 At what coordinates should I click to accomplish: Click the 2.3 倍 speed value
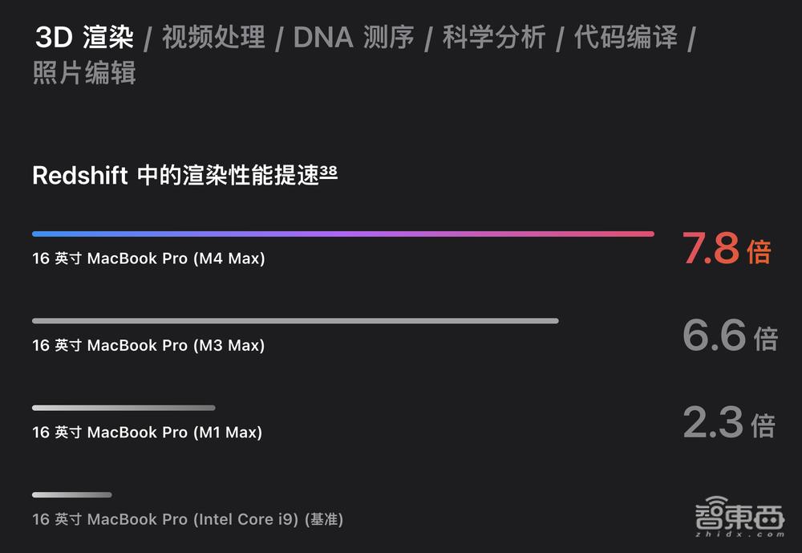pyautogui.click(x=728, y=422)
